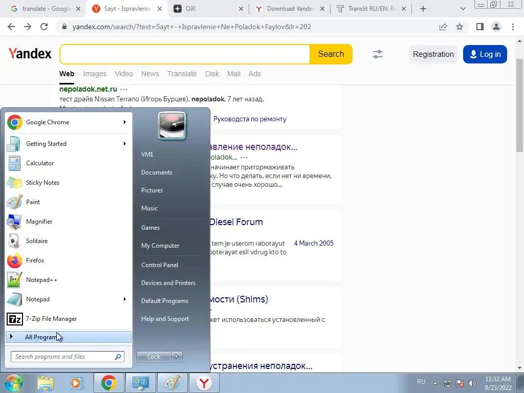
Task: Switch to Download Yandex tab
Action: coord(290,9)
